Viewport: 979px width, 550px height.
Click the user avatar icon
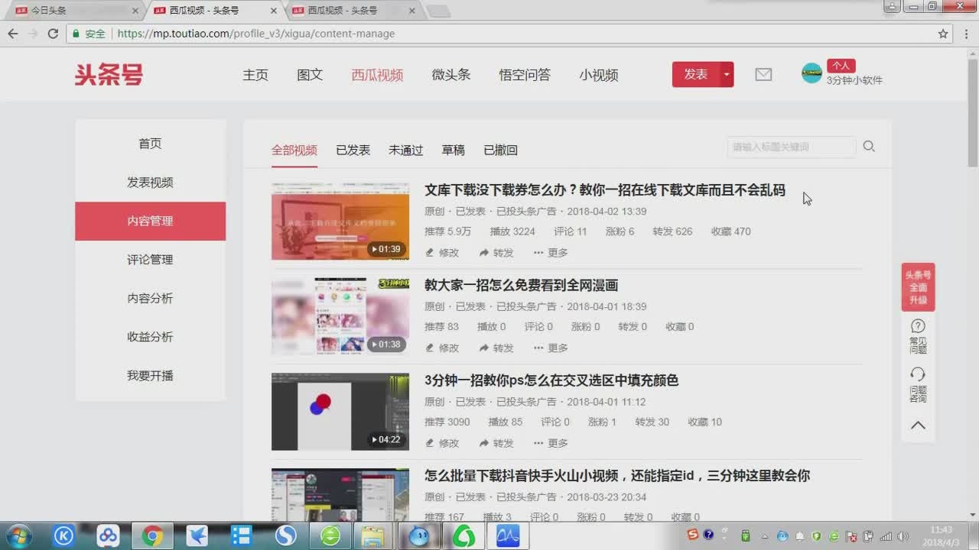[x=811, y=73]
